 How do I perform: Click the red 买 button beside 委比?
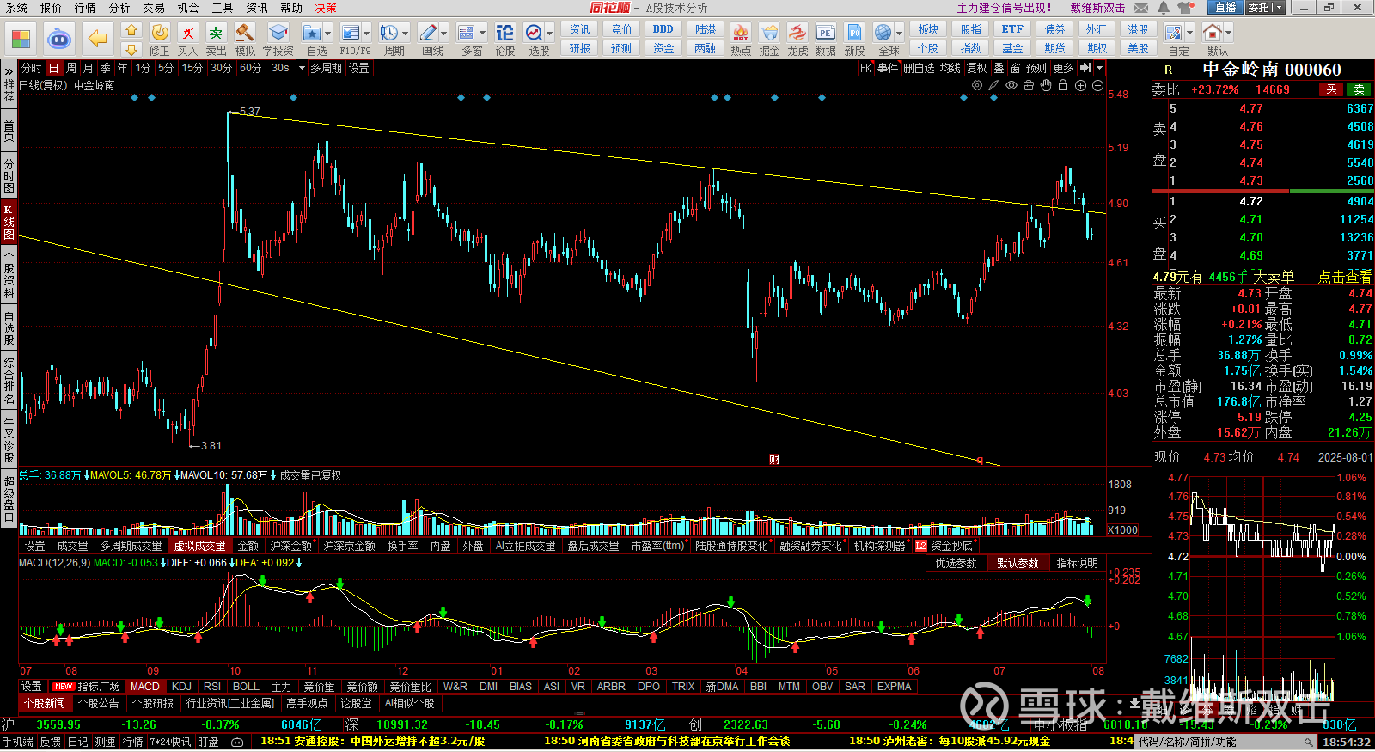pyautogui.click(x=1331, y=89)
